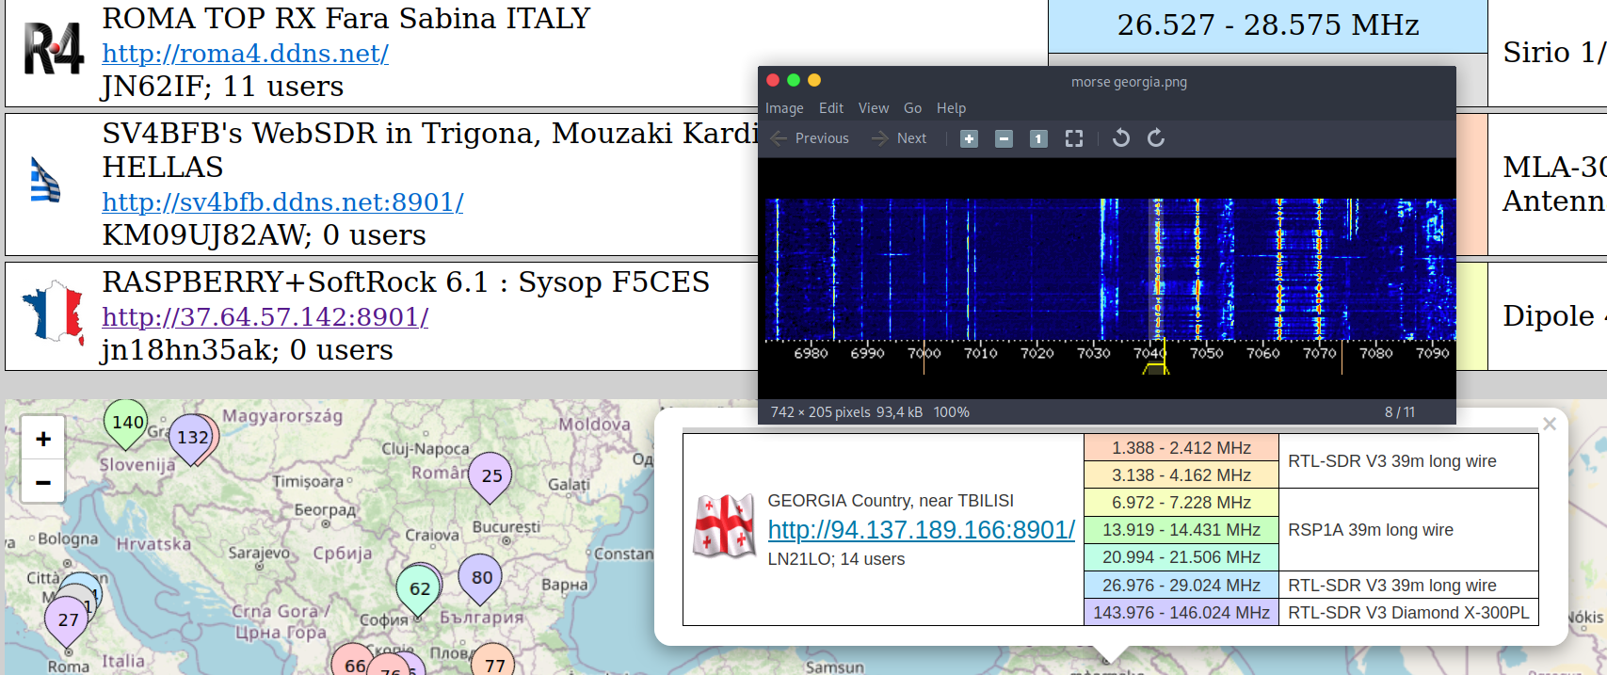Fit image to window icon

click(x=1073, y=138)
